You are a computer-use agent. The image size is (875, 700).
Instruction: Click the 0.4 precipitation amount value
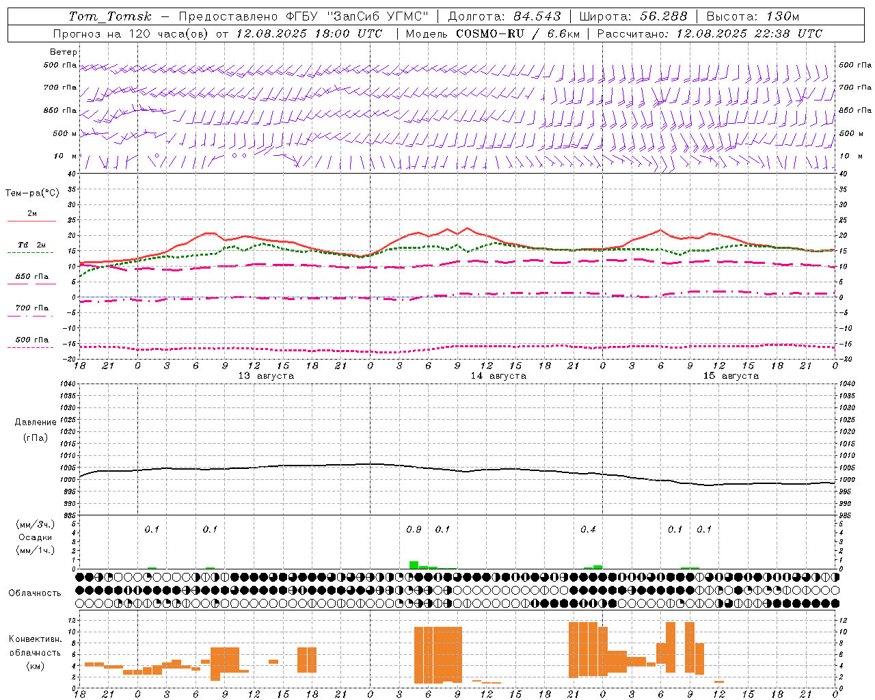point(588,530)
